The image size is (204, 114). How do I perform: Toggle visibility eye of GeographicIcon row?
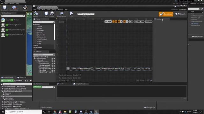(54, 67)
